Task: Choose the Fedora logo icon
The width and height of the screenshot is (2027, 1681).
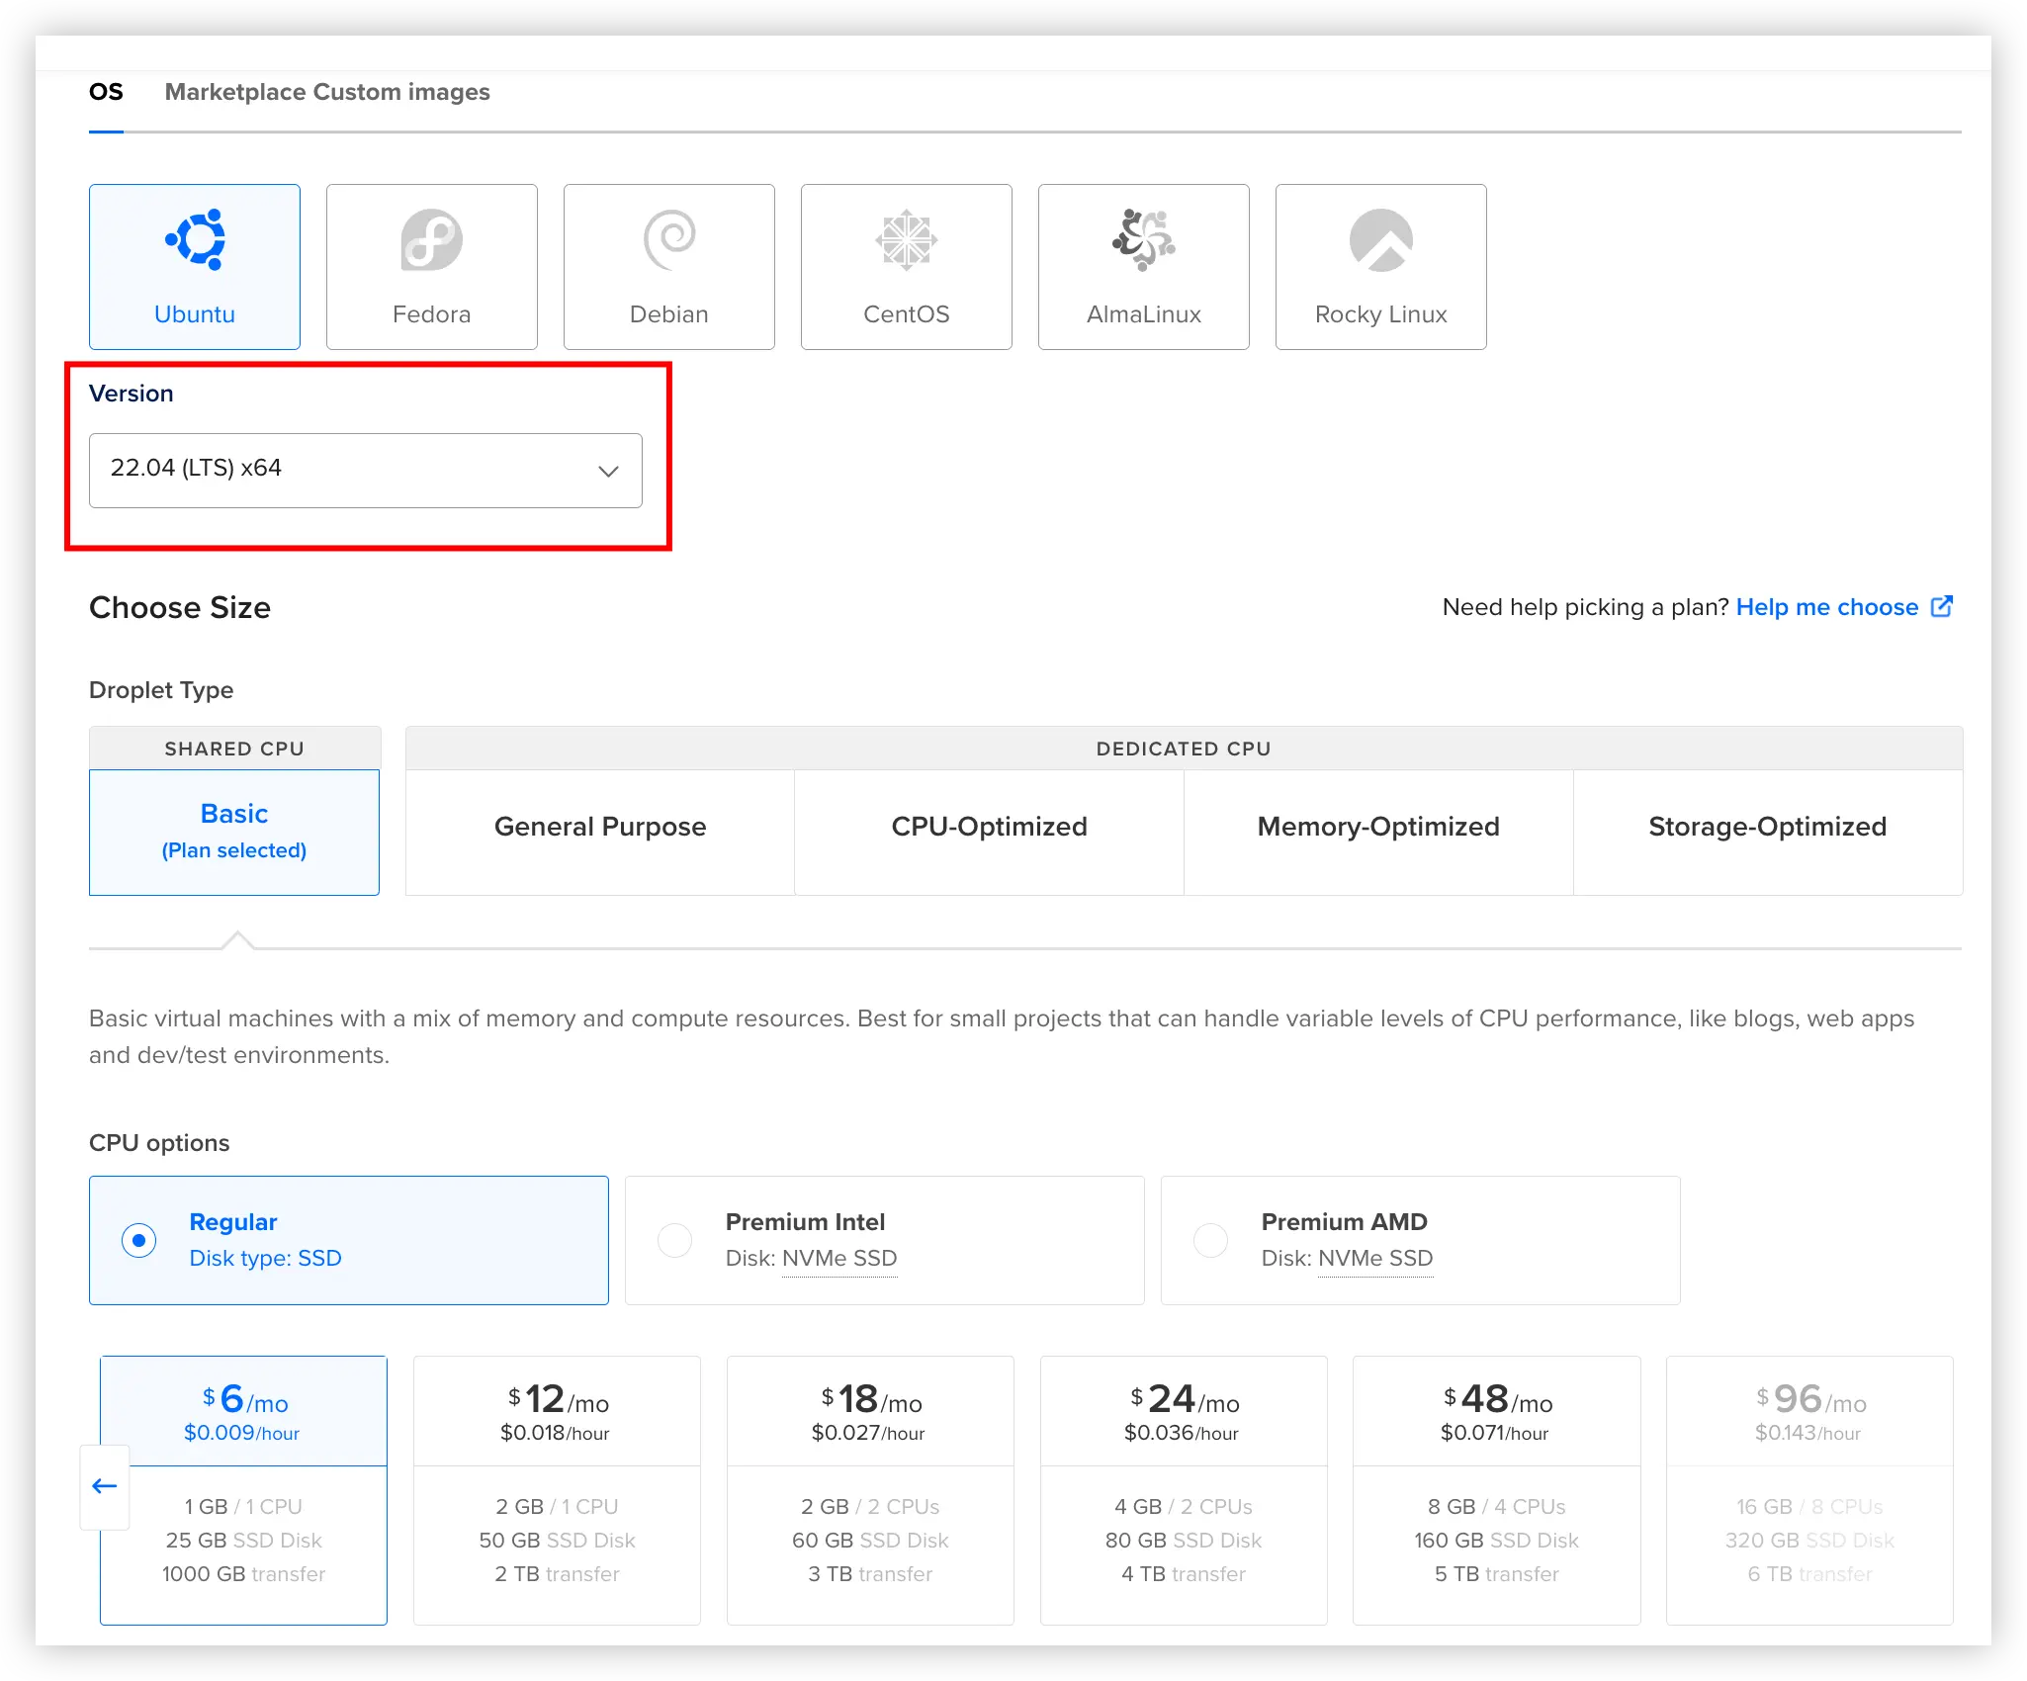Action: [431, 239]
